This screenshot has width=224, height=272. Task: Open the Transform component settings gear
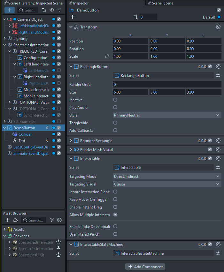pyautogui.click(x=218, y=27)
